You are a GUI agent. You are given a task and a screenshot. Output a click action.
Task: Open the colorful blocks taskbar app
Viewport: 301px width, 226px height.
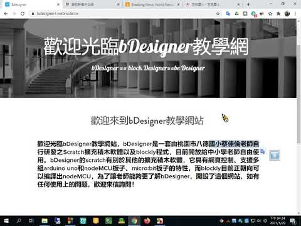pyautogui.click(x=70, y=221)
